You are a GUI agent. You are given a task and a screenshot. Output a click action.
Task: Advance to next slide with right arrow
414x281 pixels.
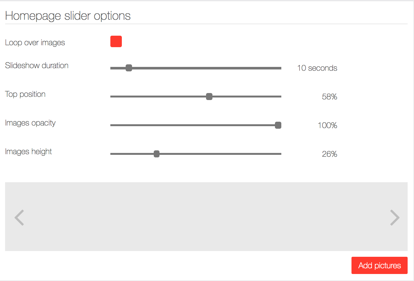click(395, 218)
